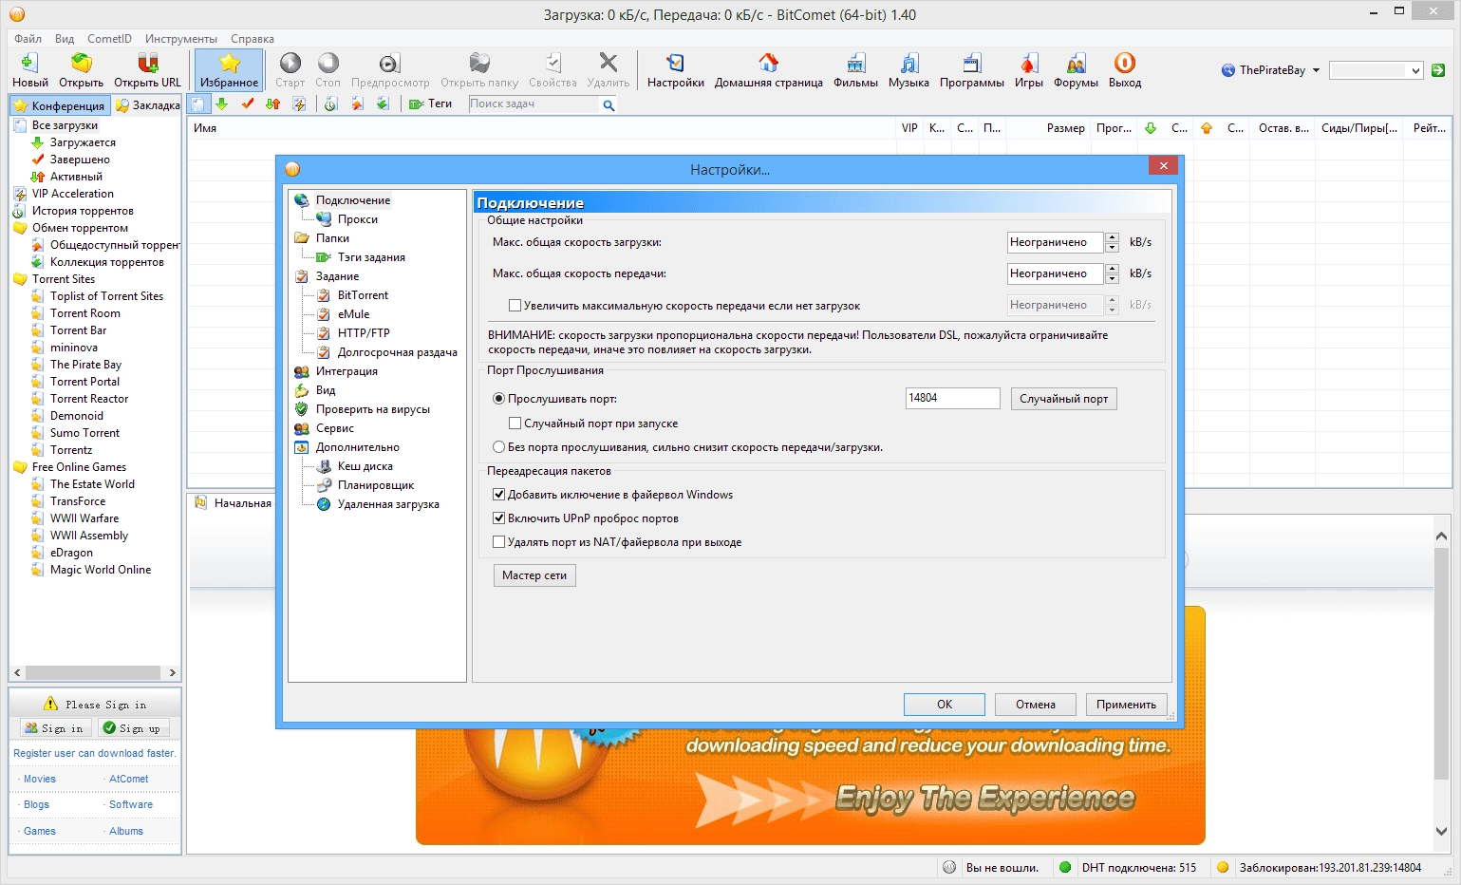Switch to Закладка sidebar tab

click(x=147, y=105)
